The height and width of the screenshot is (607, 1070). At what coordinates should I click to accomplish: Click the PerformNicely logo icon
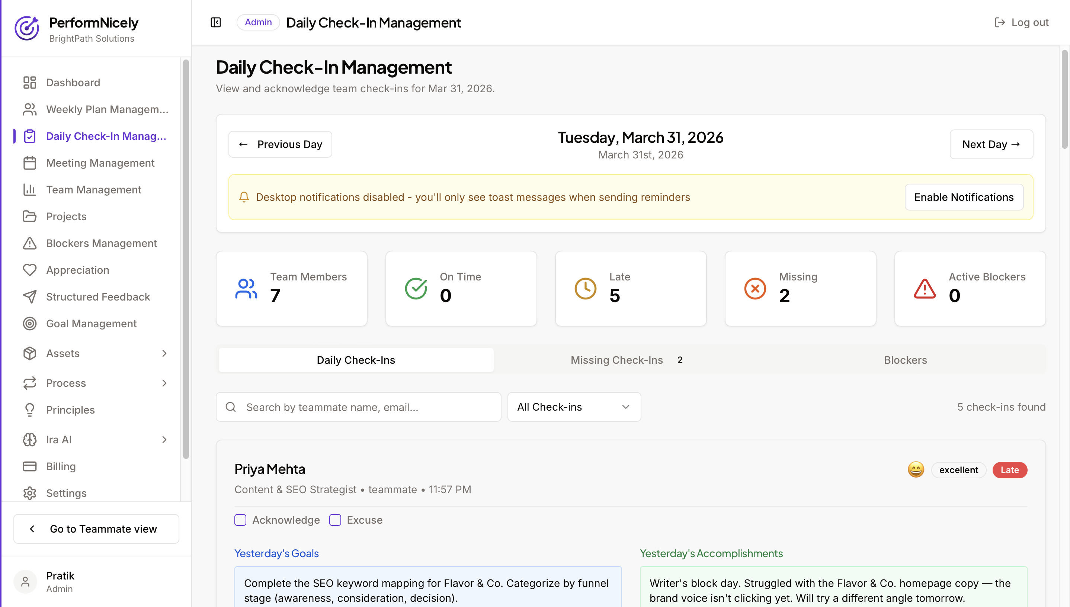click(x=27, y=28)
